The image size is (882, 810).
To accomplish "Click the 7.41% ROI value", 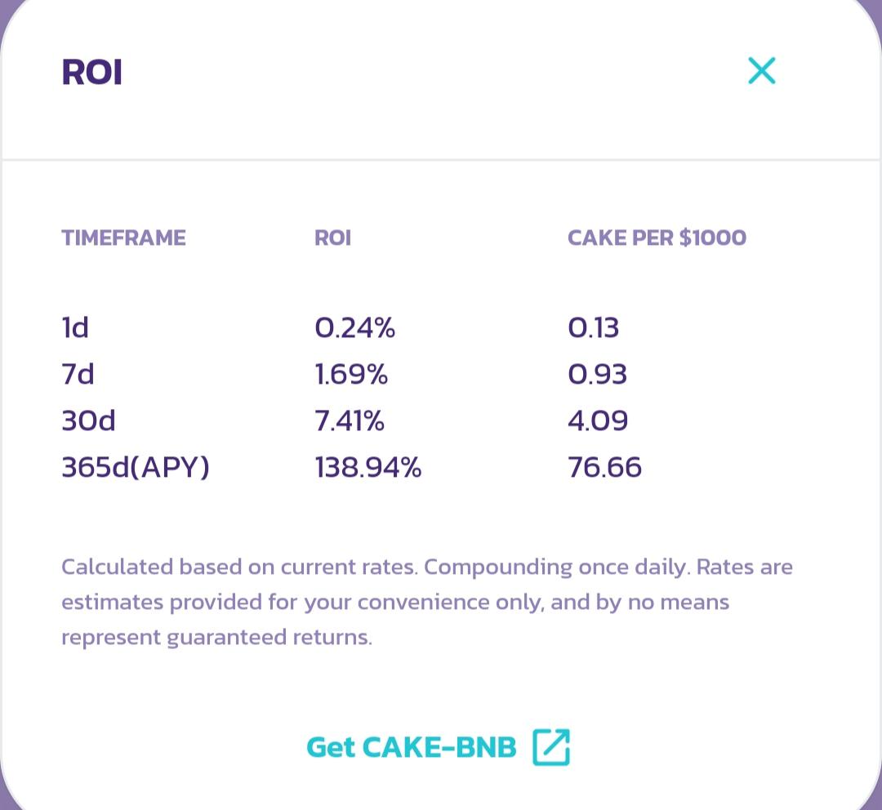I will pos(350,421).
